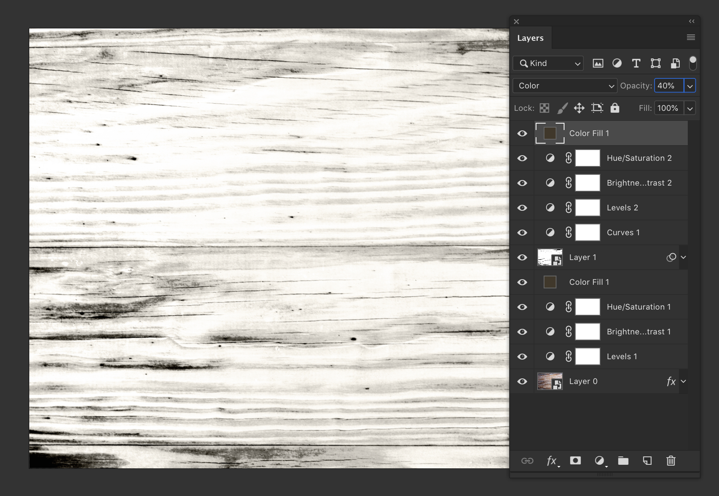Click the Layer 0 smart object thumbnail
This screenshot has width=719, height=496.
coord(550,381)
